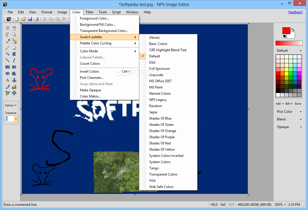Select the Web Safe Colors palette
The width and height of the screenshot is (308, 210).
coord(168,187)
